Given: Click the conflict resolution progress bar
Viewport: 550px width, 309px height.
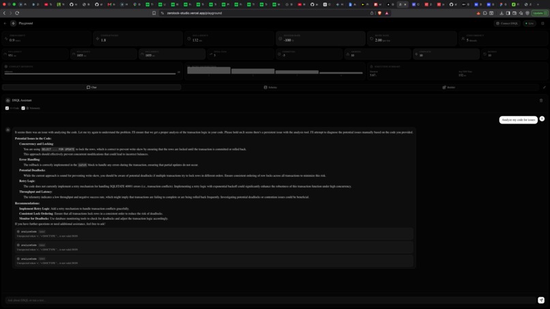Looking at the screenshot, I should coord(90,74).
